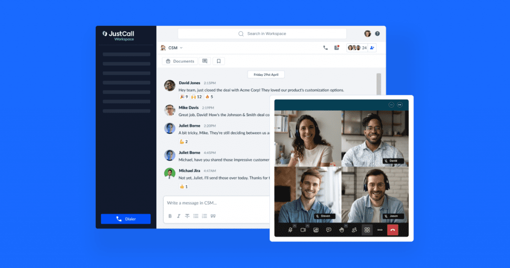This screenshot has width=510, height=268.
Task: Expand the CSM channel dropdown
Action: (x=181, y=48)
